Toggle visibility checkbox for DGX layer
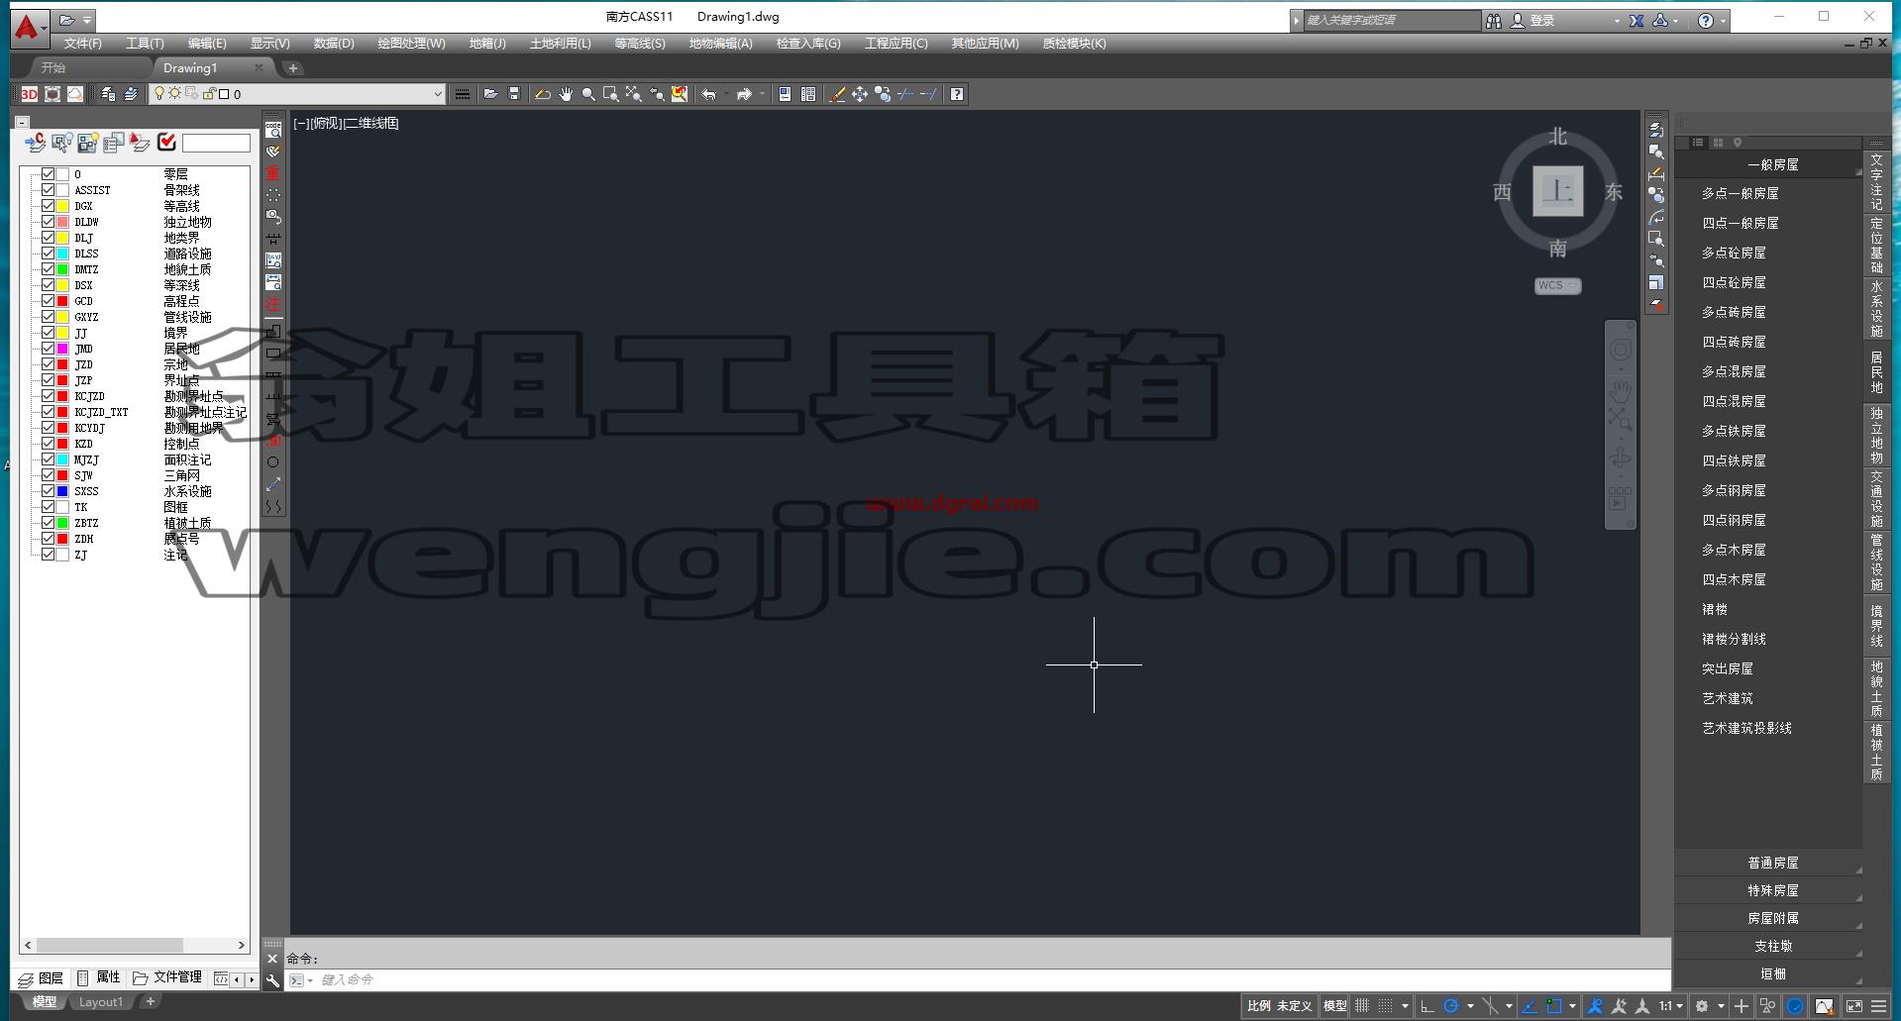 point(48,206)
